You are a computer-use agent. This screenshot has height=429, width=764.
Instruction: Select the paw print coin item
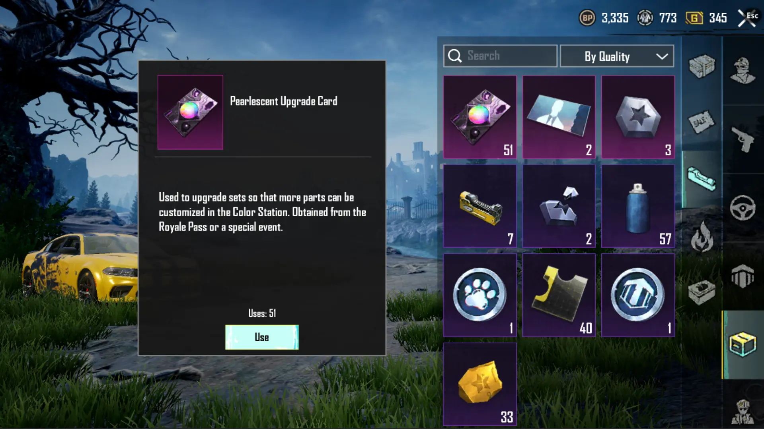coord(480,295)
